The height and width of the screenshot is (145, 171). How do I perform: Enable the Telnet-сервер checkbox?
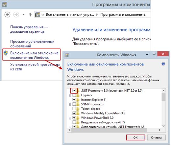[74, 109]
